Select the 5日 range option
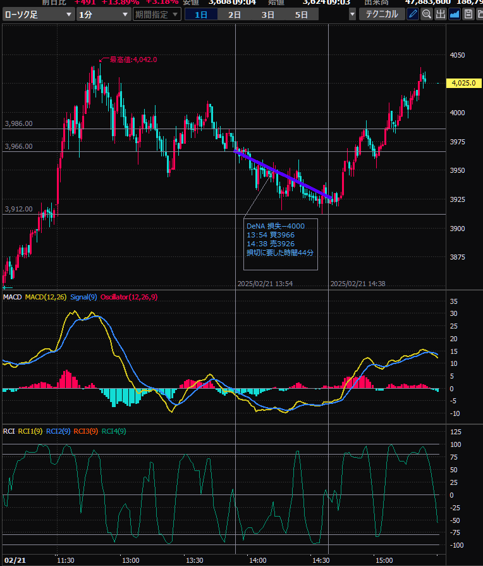Screen dimensions: 483x566 (302, 14)
